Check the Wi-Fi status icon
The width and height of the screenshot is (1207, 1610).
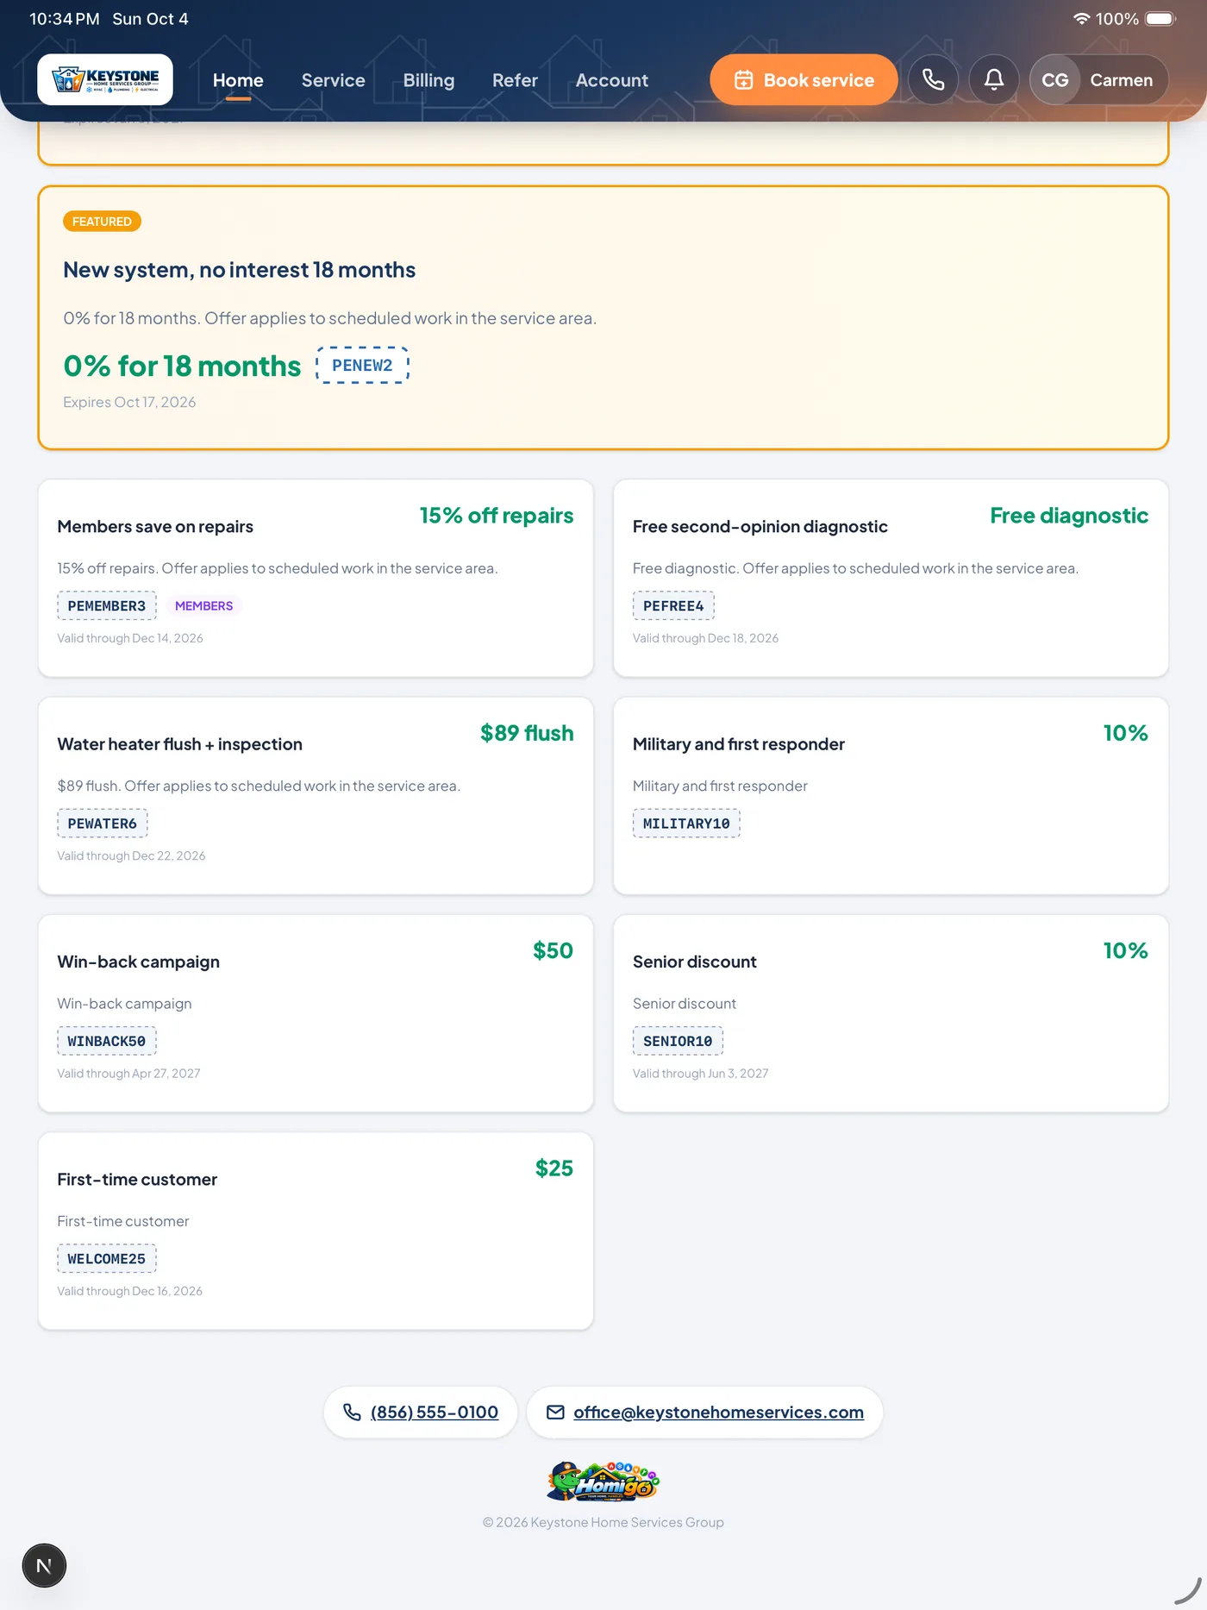(x=1081, y=19)
